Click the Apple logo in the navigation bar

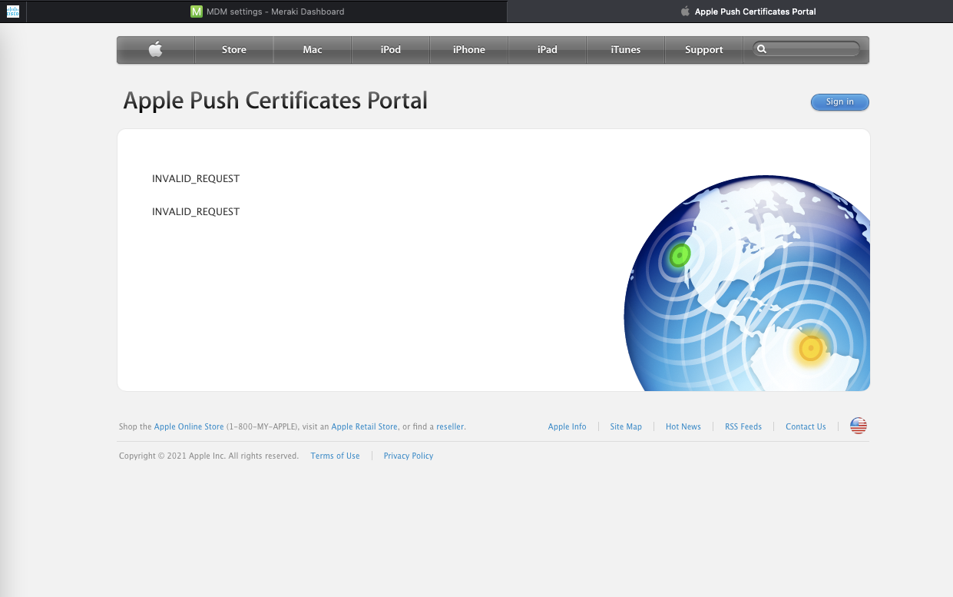[155, 49]
